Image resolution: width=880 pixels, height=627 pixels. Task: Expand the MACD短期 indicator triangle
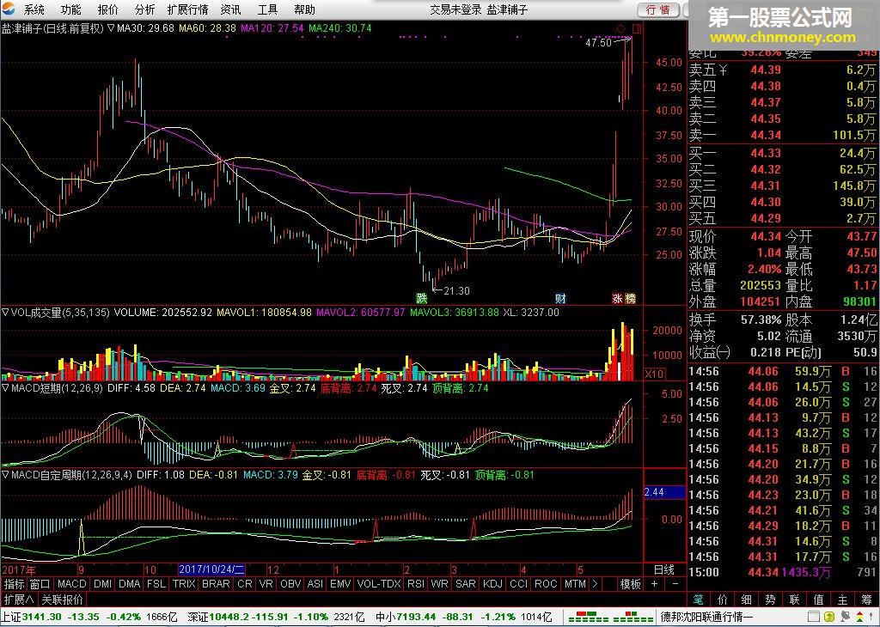coord(5,387)
